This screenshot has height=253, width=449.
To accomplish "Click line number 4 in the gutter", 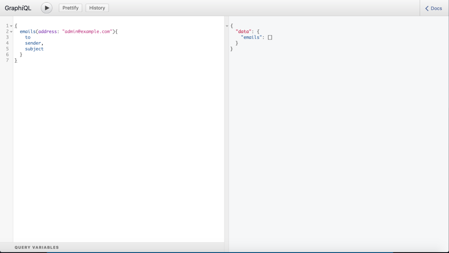I will tap(7, 43).
